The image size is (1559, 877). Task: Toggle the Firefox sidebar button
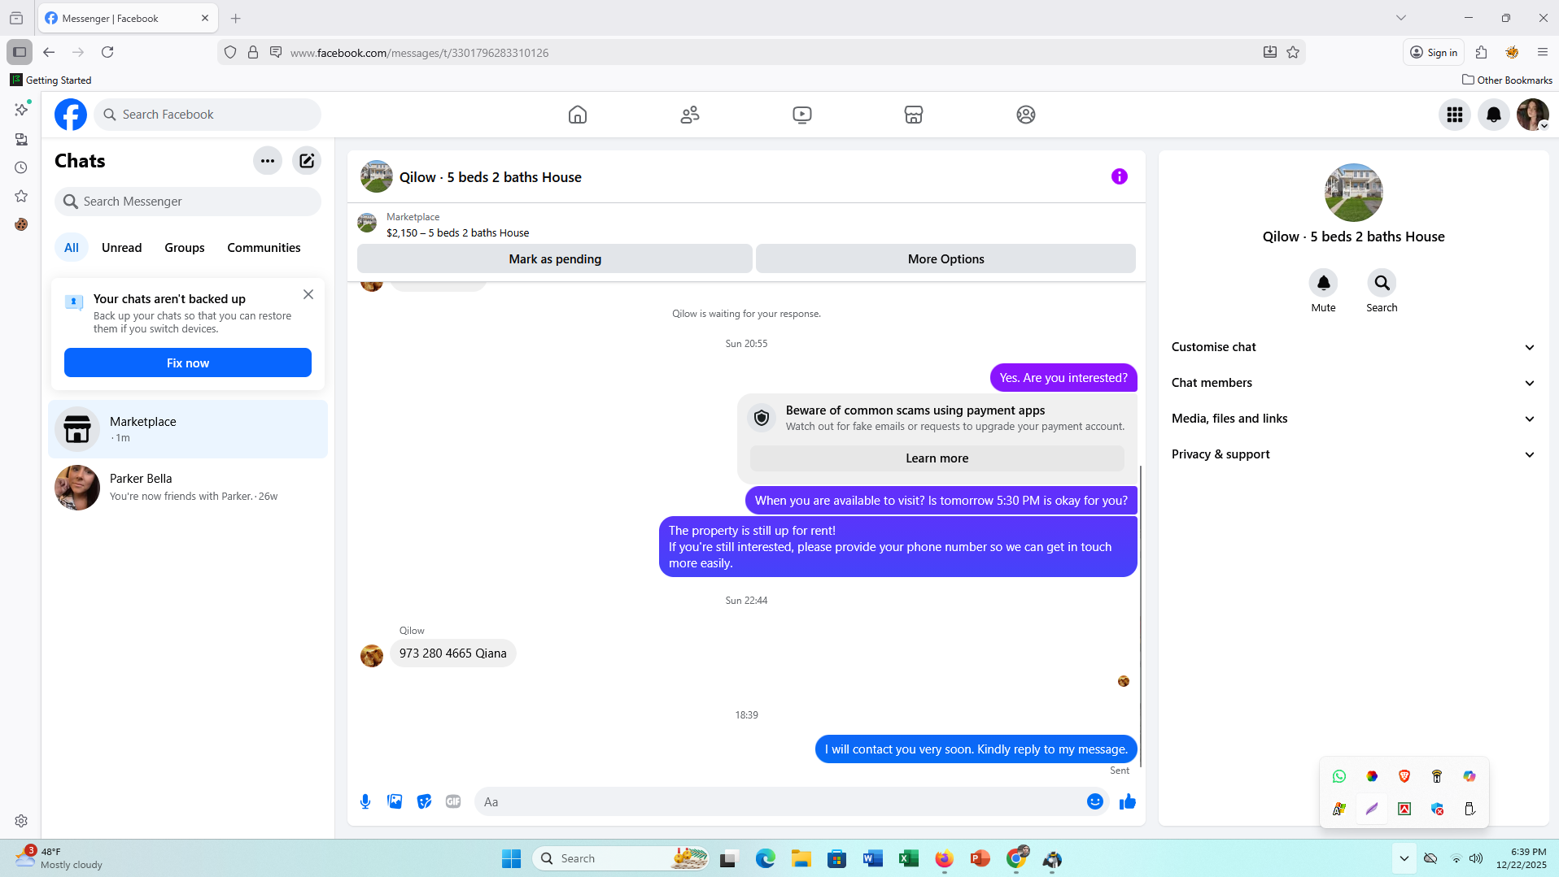click(x=20, y=52)
